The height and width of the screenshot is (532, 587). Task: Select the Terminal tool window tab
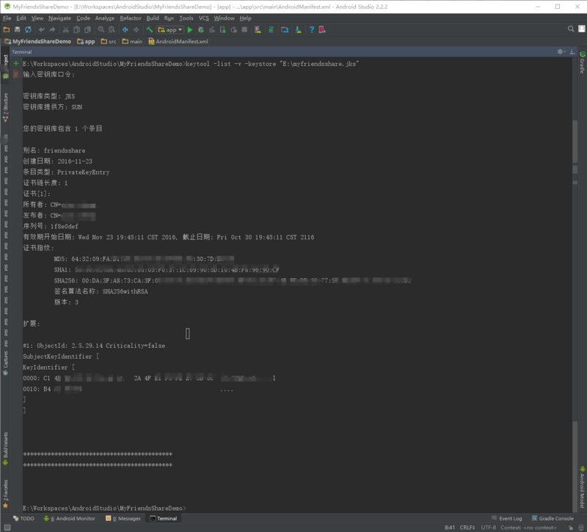pyautogui.click(x=164, y=519)
